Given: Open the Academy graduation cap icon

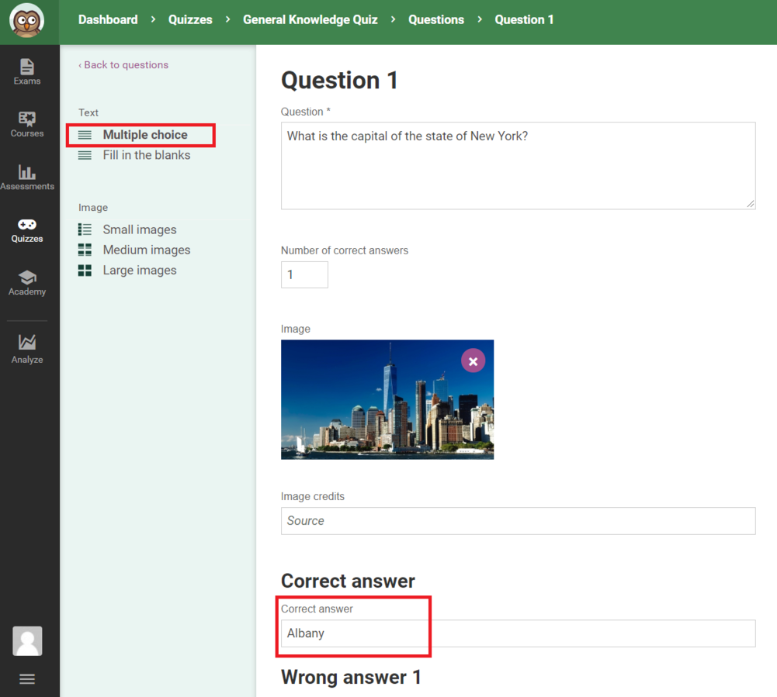Looking at the screenshot, I should [27, 282].
